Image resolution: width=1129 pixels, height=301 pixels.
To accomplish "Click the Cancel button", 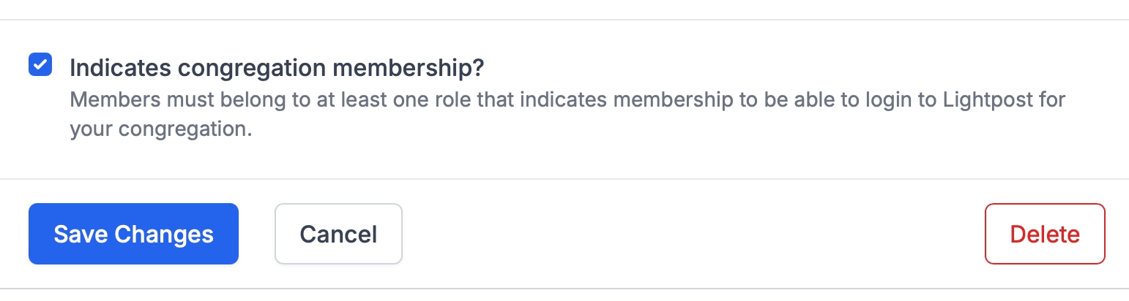I will pyautogui.click(x=338, y=234).
